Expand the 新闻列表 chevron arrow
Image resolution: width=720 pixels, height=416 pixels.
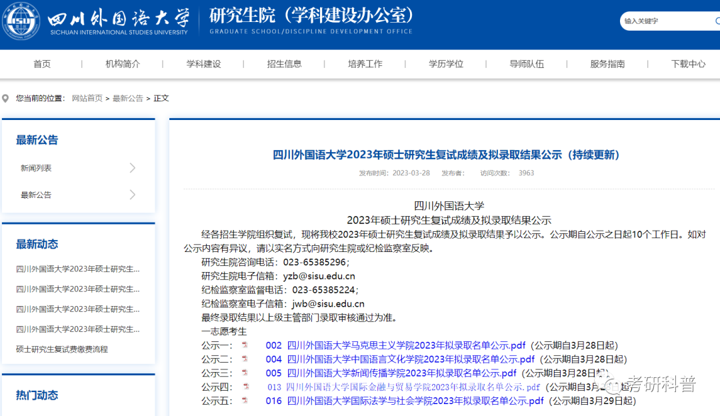pyautogui.click(x=132, y=168)
